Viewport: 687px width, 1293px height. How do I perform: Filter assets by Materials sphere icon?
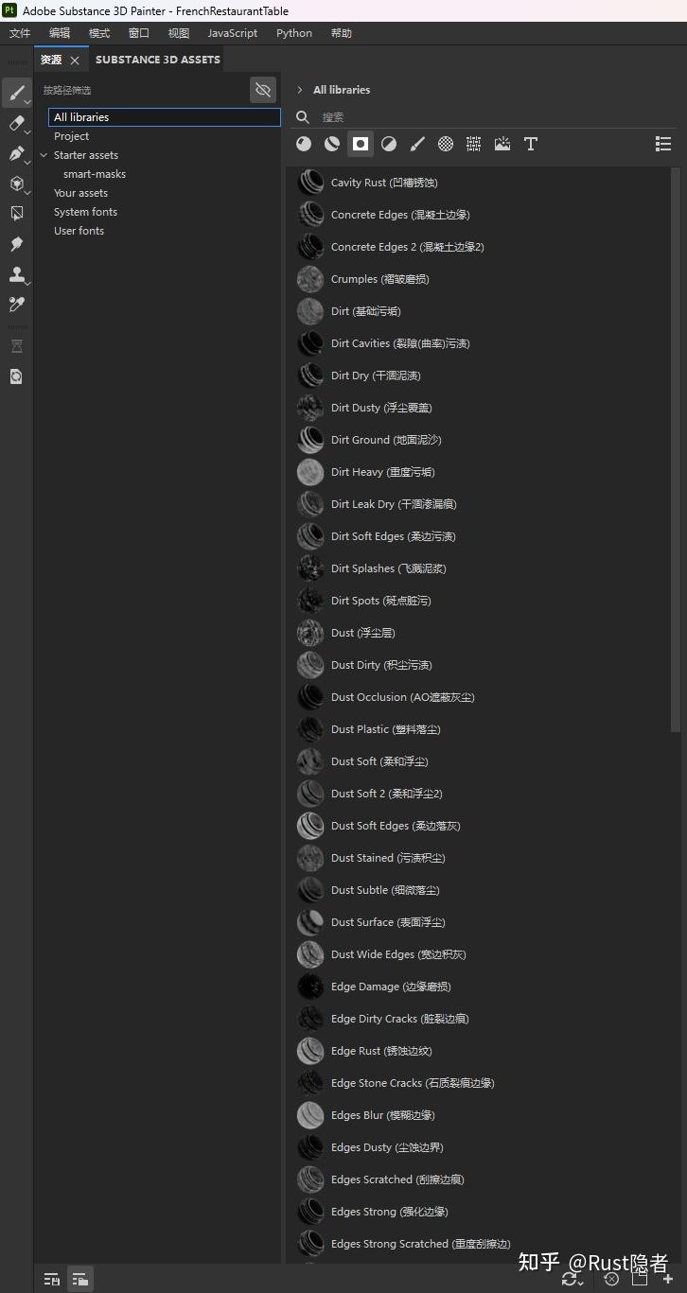304,144
